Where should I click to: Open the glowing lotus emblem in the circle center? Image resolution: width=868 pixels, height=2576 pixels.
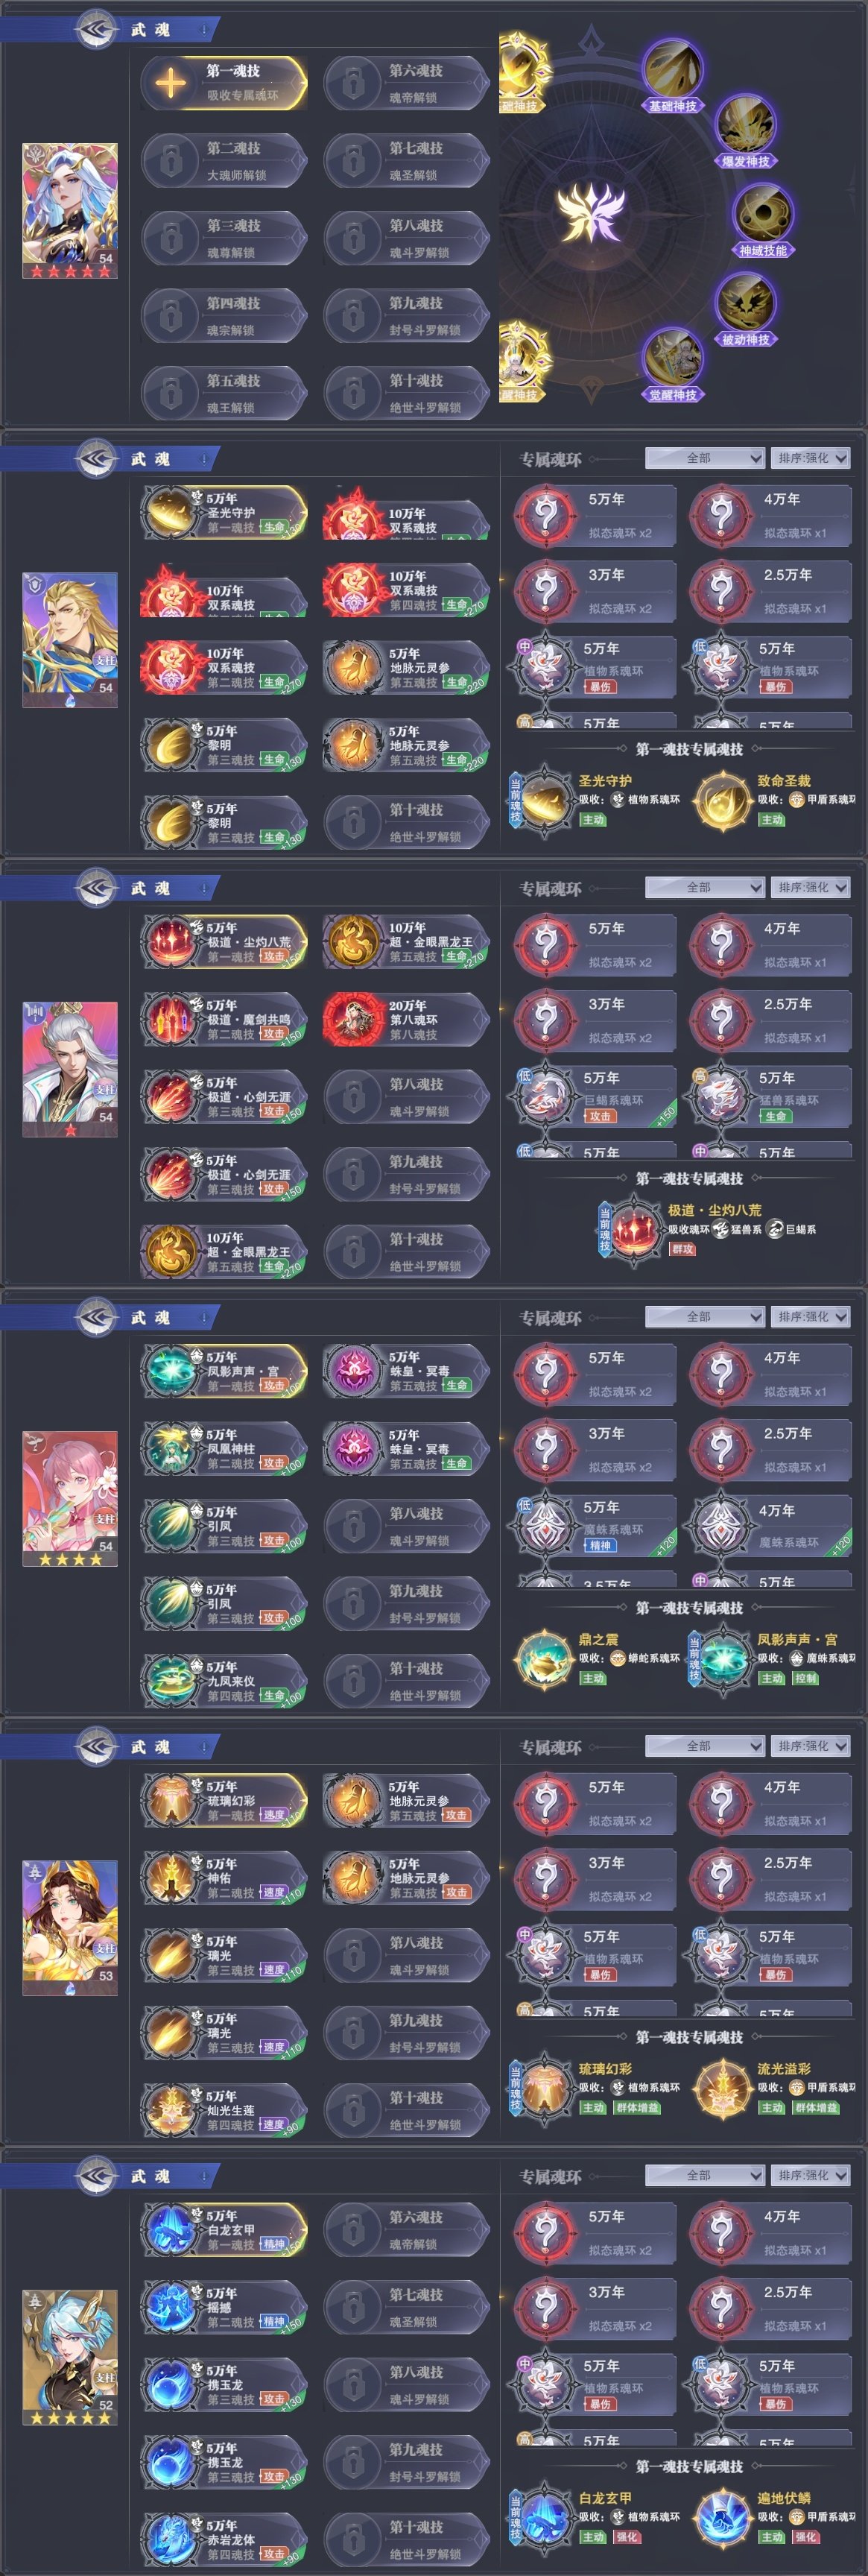pyautogui.click(x=592, y=213)
